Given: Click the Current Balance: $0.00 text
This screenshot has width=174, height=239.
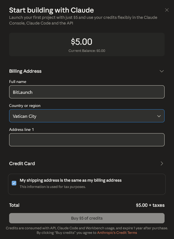Looking at the screenshot, I should 87,51.
